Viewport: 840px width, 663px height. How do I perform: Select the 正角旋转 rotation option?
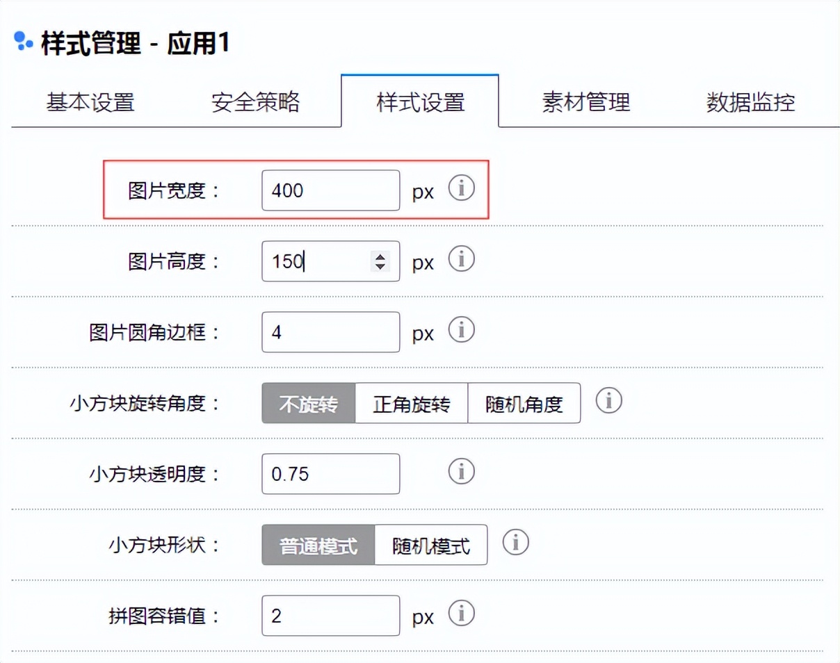pos(412,403)
